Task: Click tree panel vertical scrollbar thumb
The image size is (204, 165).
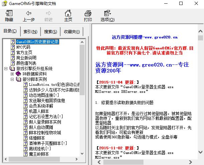Action: (82, 70)
